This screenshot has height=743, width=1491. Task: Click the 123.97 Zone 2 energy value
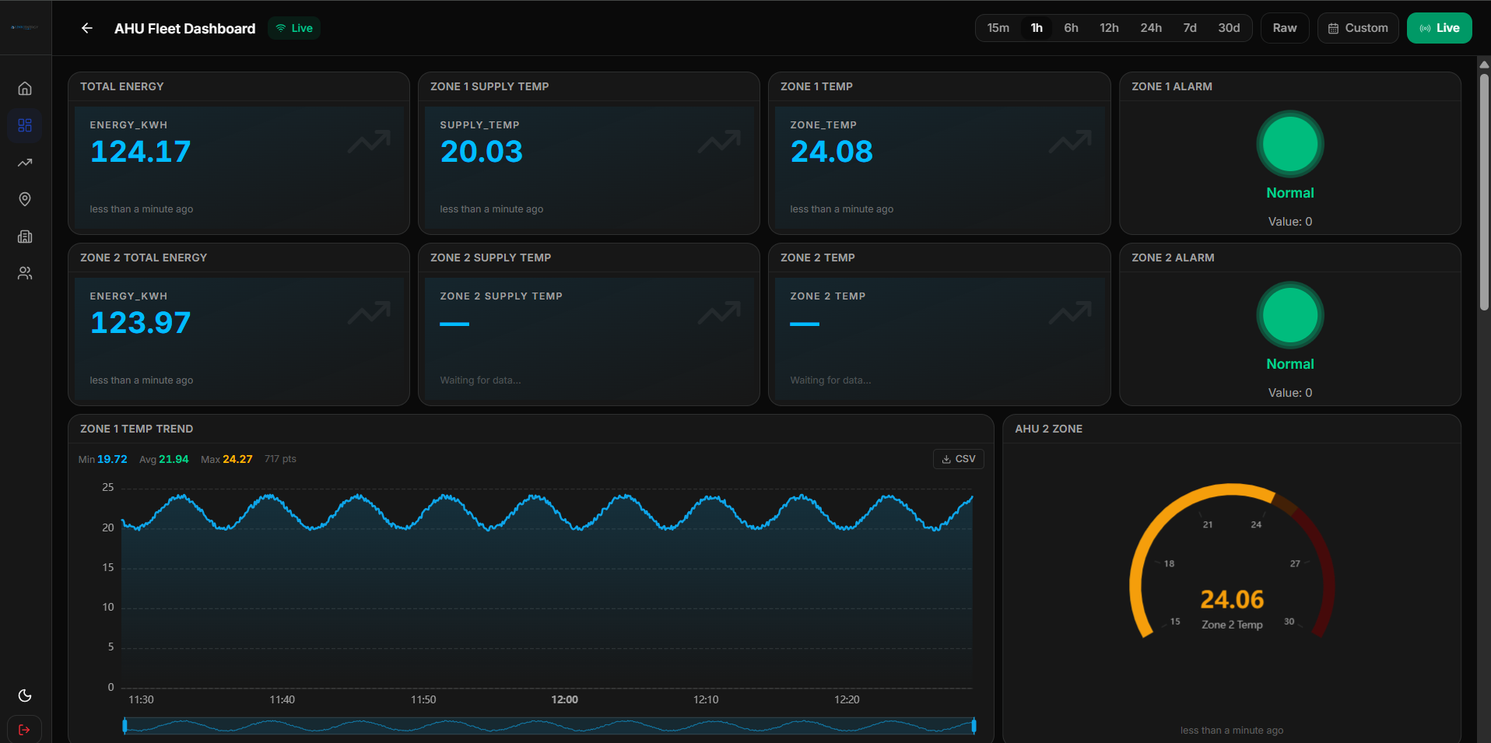[x=140, y=323]
